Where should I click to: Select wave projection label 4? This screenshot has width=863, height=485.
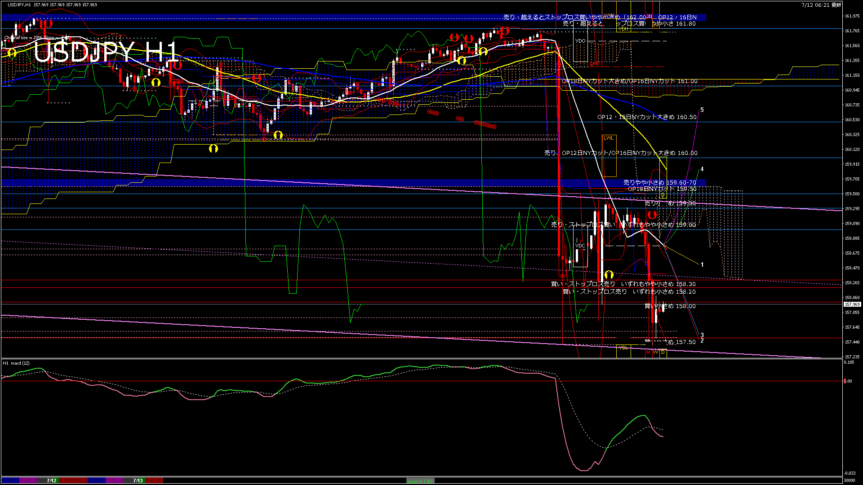pos(702,169)
